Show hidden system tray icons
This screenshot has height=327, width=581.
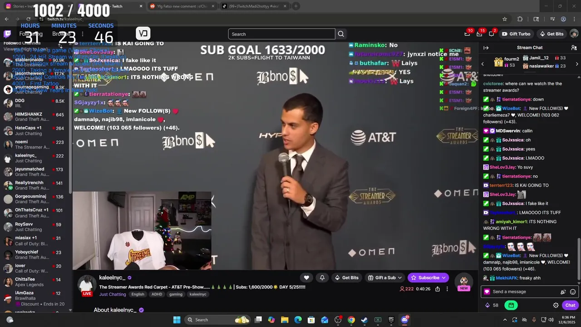click(505, 320)
